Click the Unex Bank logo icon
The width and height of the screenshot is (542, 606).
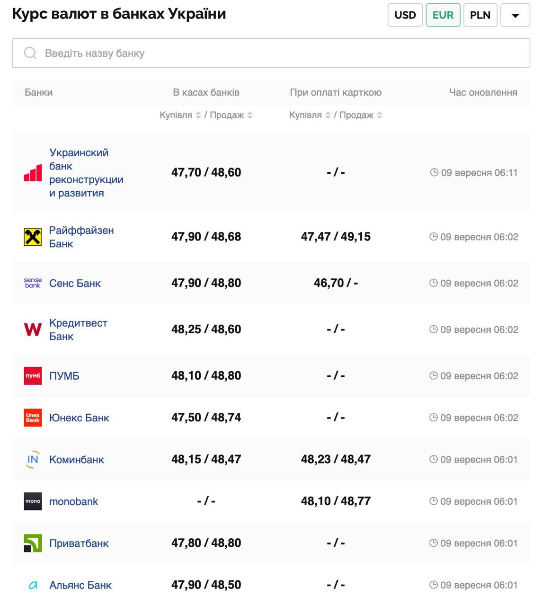(x=33, y=418)
